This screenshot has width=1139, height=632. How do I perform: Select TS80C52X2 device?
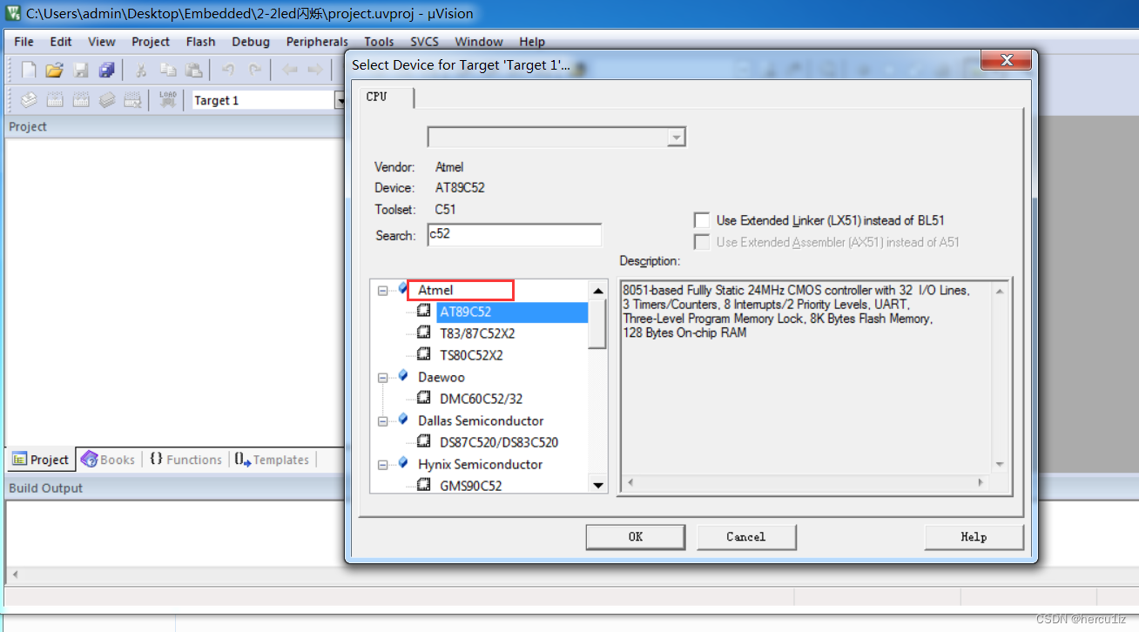pos(471,355)
